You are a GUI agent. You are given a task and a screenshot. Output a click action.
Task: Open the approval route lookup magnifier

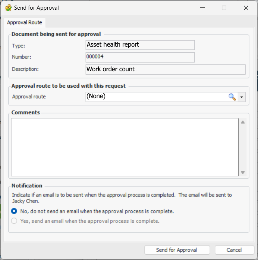point(232,97)
